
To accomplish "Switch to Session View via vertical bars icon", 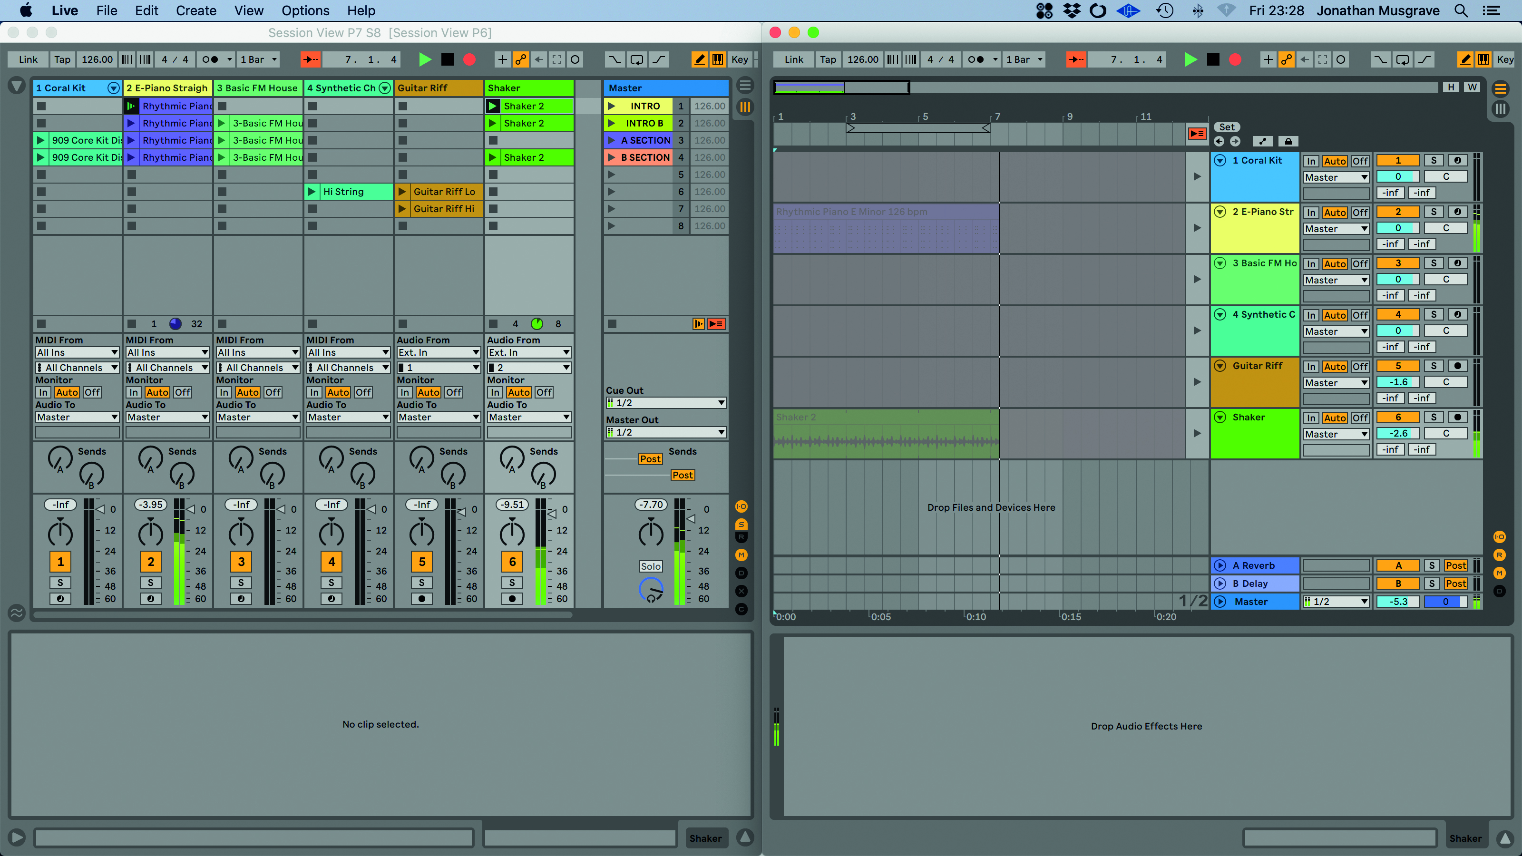I will click(x=745, y=107).
